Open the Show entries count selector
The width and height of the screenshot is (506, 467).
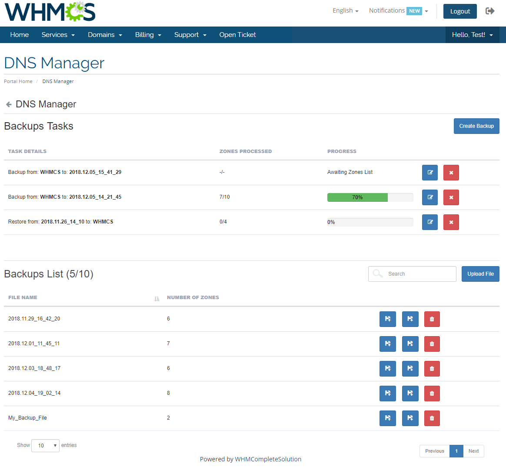(x=45, y=445)
